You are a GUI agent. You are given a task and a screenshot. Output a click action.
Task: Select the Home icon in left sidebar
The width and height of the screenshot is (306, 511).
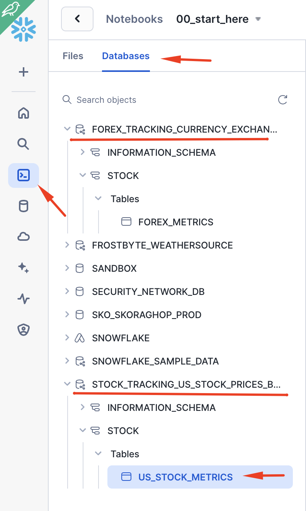(23, 113)
